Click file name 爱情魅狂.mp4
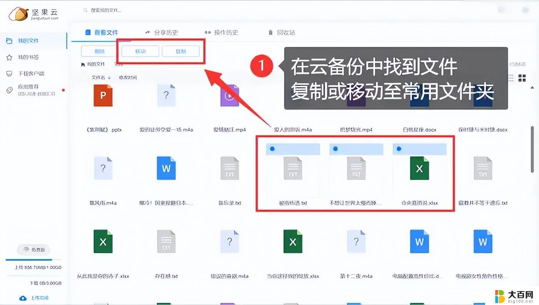The image size is (539, 305). [x=229, y=129]
